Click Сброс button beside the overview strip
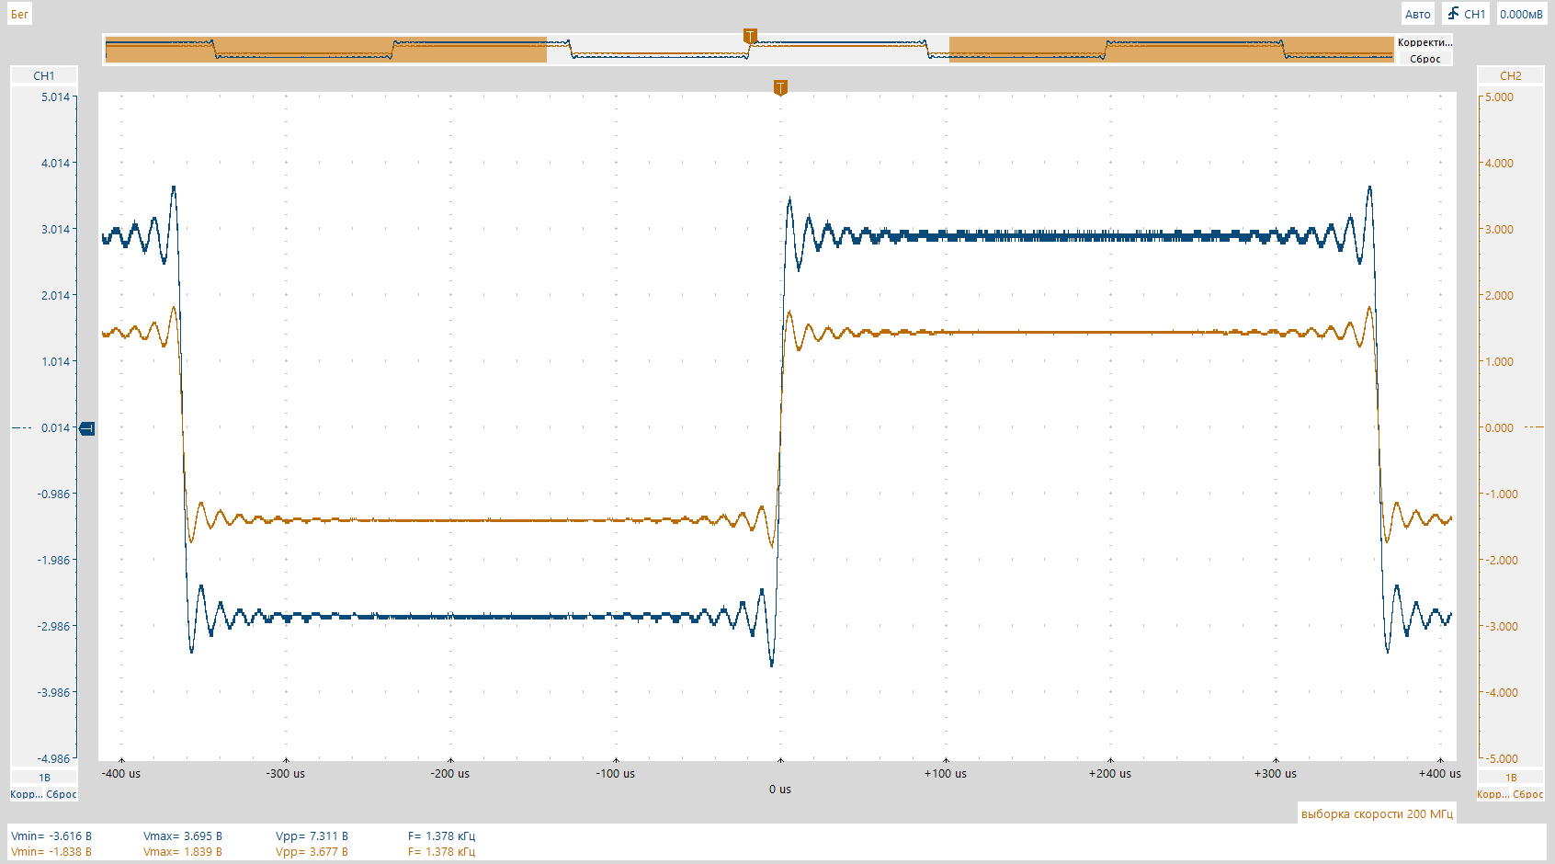1555x864 pixels. pos(1424,59)
